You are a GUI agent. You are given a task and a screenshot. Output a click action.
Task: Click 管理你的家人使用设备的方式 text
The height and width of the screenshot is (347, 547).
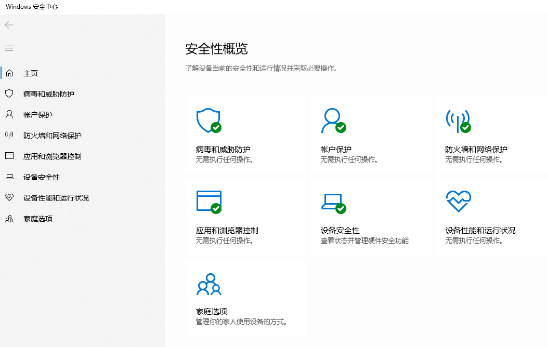click(x=241, y=322)
